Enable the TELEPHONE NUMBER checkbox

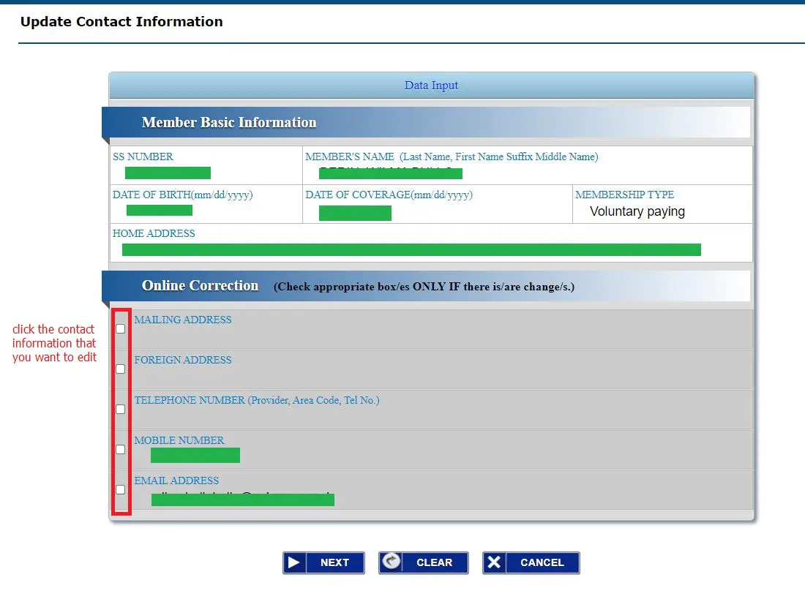click(120, 409)
